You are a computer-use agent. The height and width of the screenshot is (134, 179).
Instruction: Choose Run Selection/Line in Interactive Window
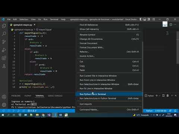109,84
